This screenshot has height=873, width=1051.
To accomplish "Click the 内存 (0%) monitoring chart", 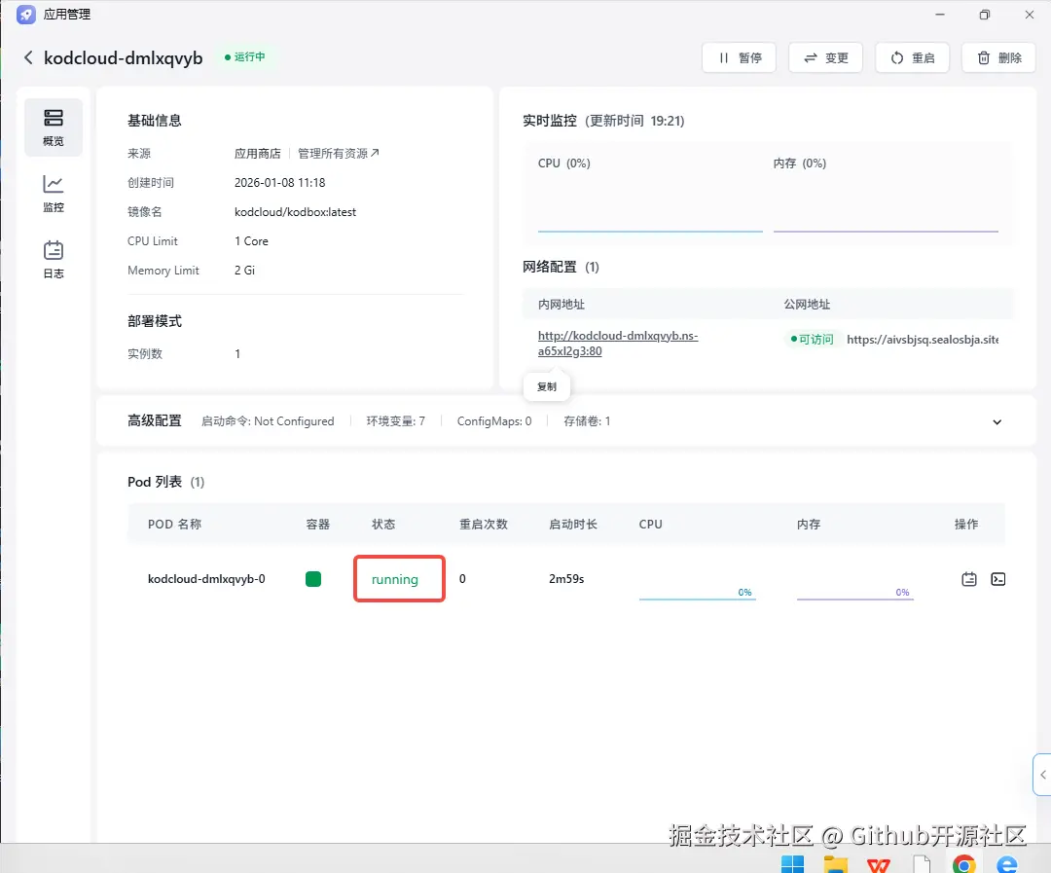I will pyautogui.click(x=886, y=195).
